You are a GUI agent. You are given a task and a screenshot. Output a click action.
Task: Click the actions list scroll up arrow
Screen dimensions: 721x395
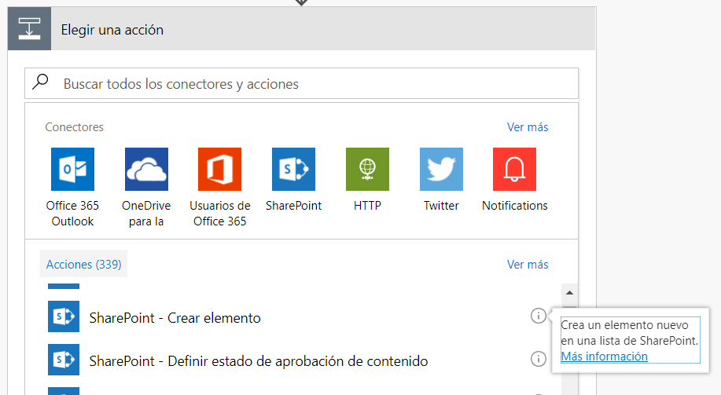tap(569, 293)
